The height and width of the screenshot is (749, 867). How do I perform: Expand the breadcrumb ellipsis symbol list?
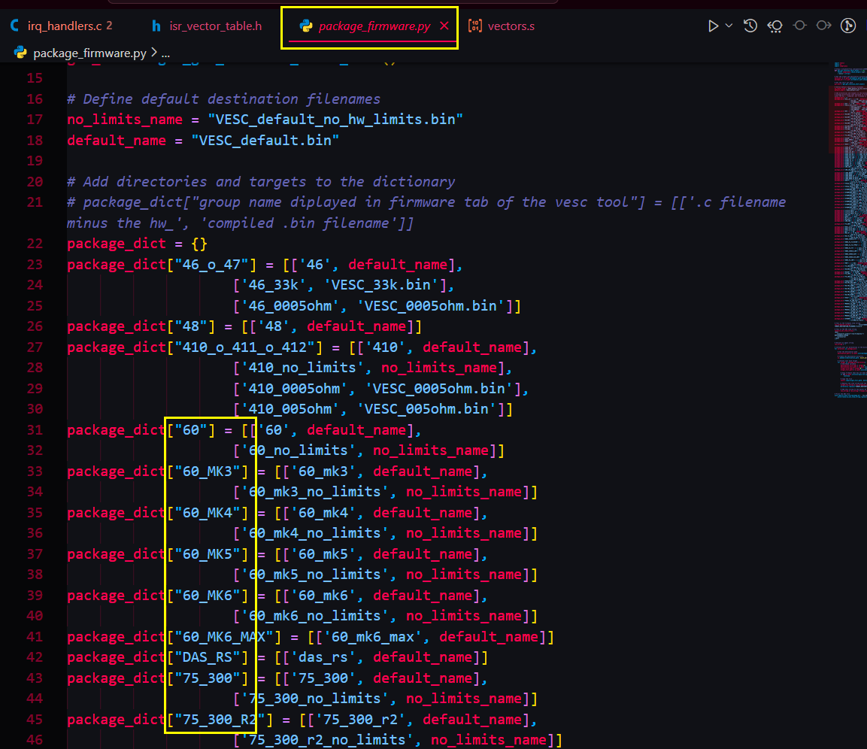point(165,53)
